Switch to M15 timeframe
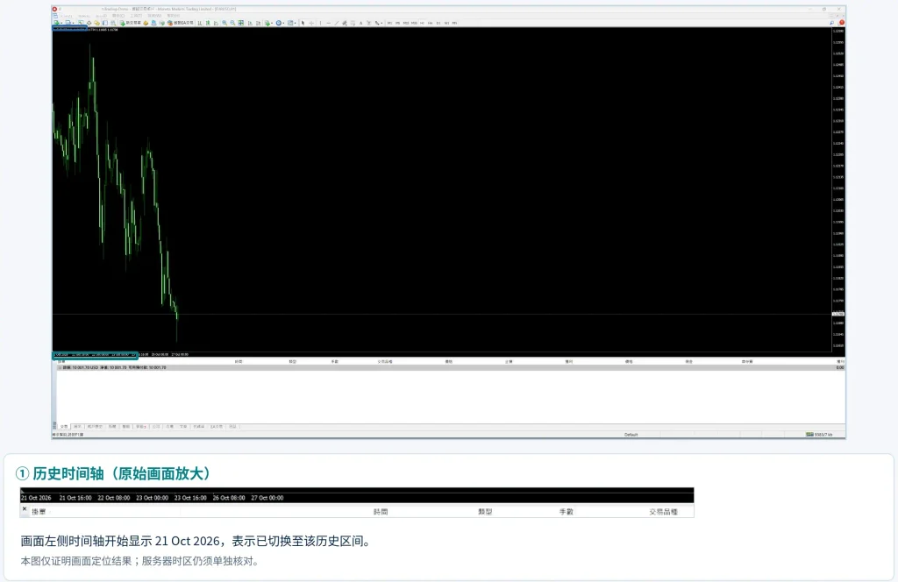 point(406,23)
